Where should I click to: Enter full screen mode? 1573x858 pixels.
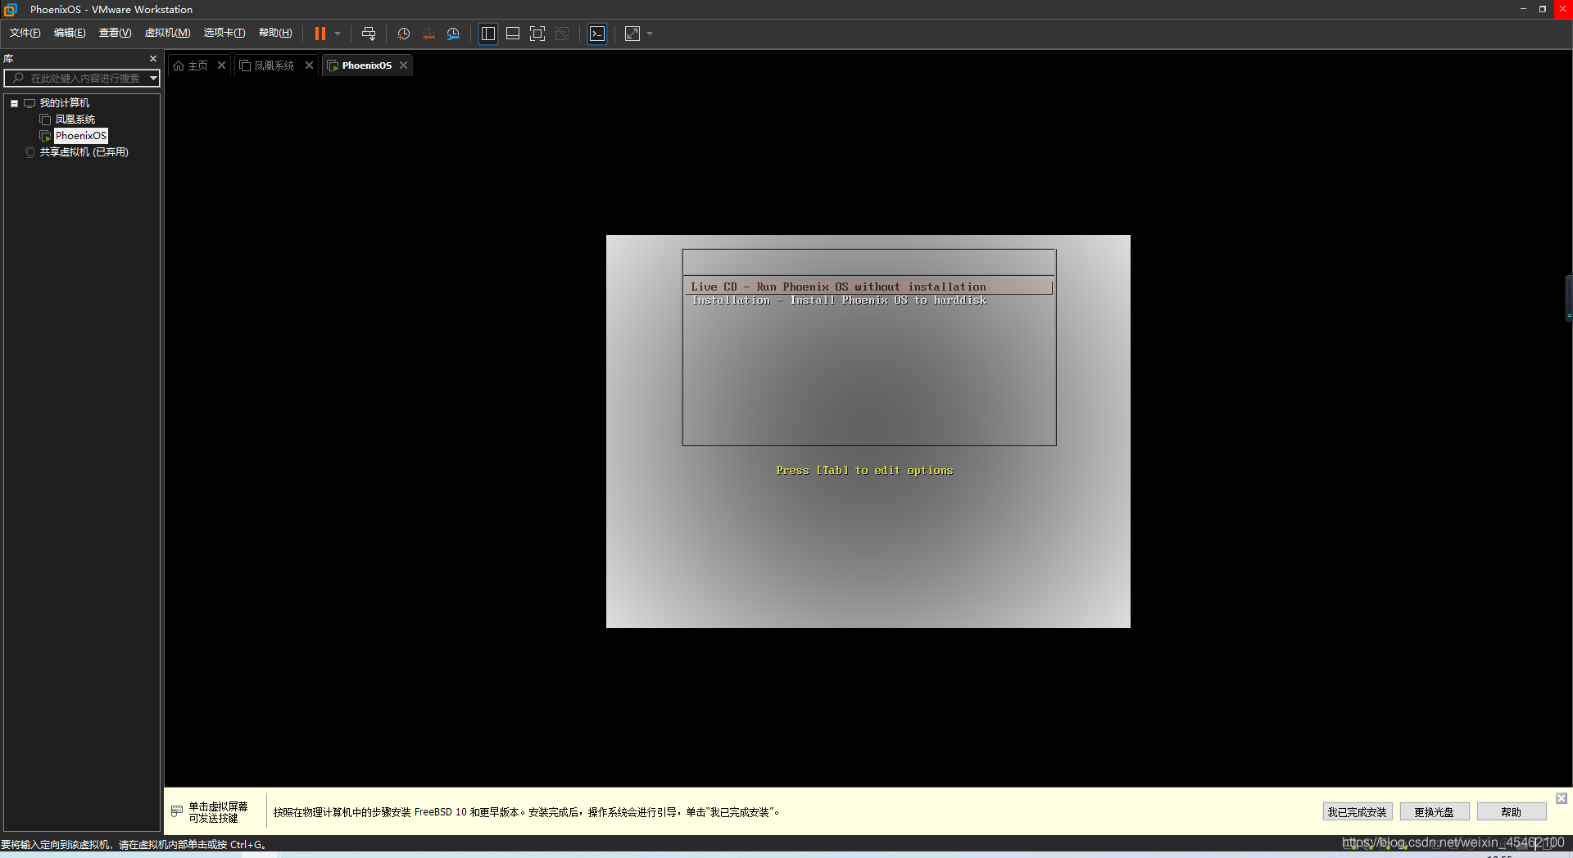(537, 34)
